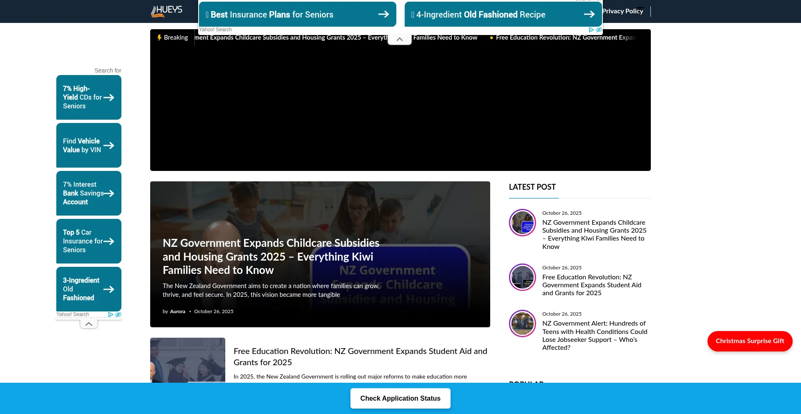Click the AdChoices icon in sidebar ad

pos(111,314)
